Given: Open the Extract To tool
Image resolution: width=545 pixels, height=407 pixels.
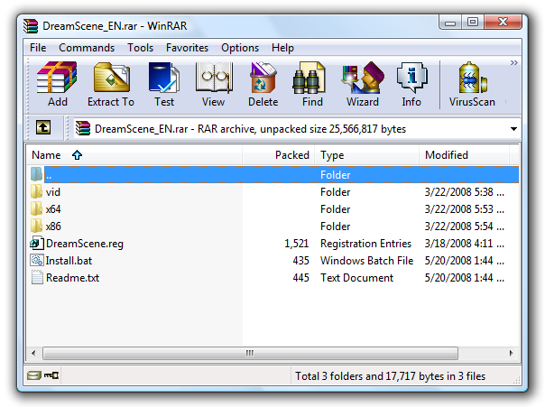Looking at the screenshot, I should coord(111,84).
